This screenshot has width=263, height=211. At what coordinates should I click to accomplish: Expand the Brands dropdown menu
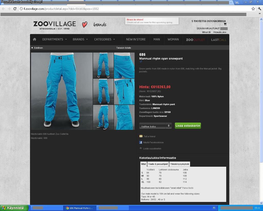click(x=80, y=39)
